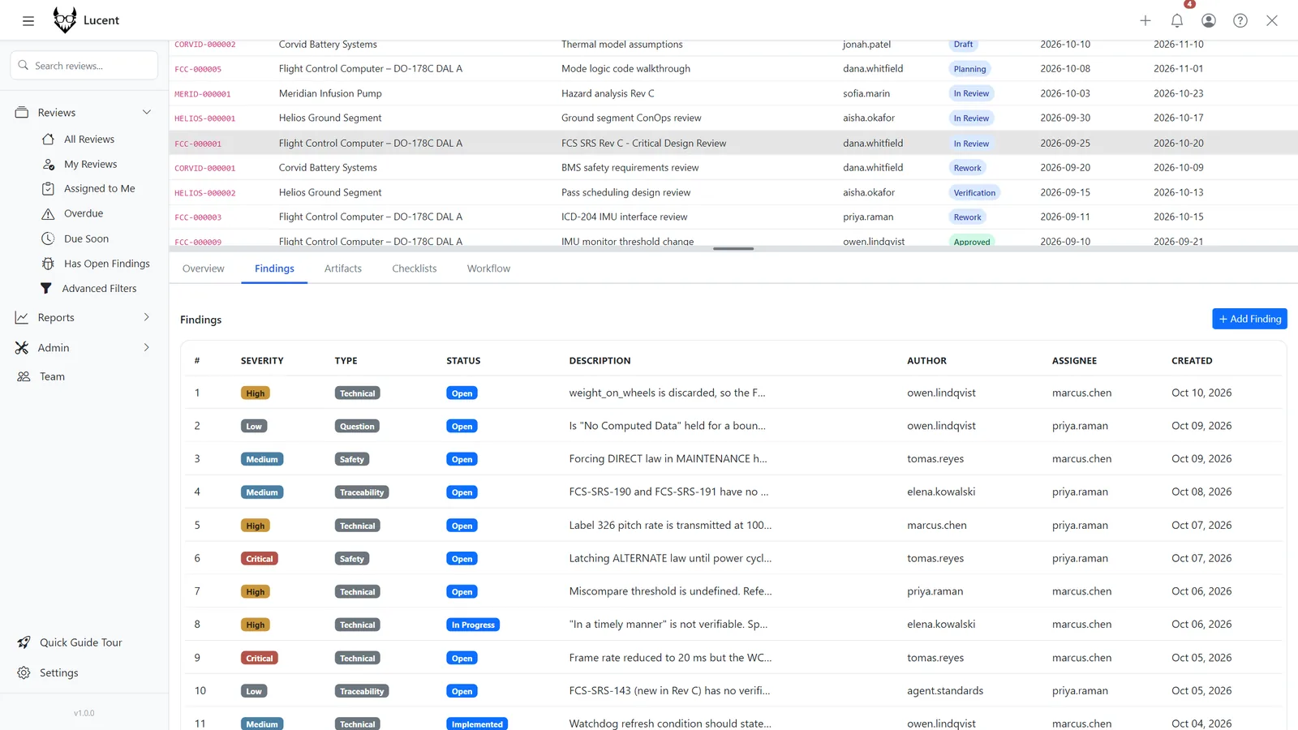Click the Planning status badge
The width and height of the screenshot is (1298, 730).
coord(969,70)
